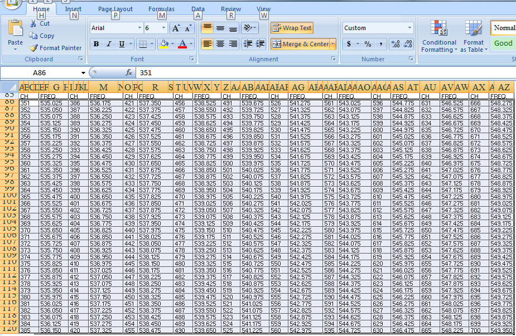The width and height of the screenshot is (516, 336).
Task: Open the View ribbon tab
Action: [263, 9]
